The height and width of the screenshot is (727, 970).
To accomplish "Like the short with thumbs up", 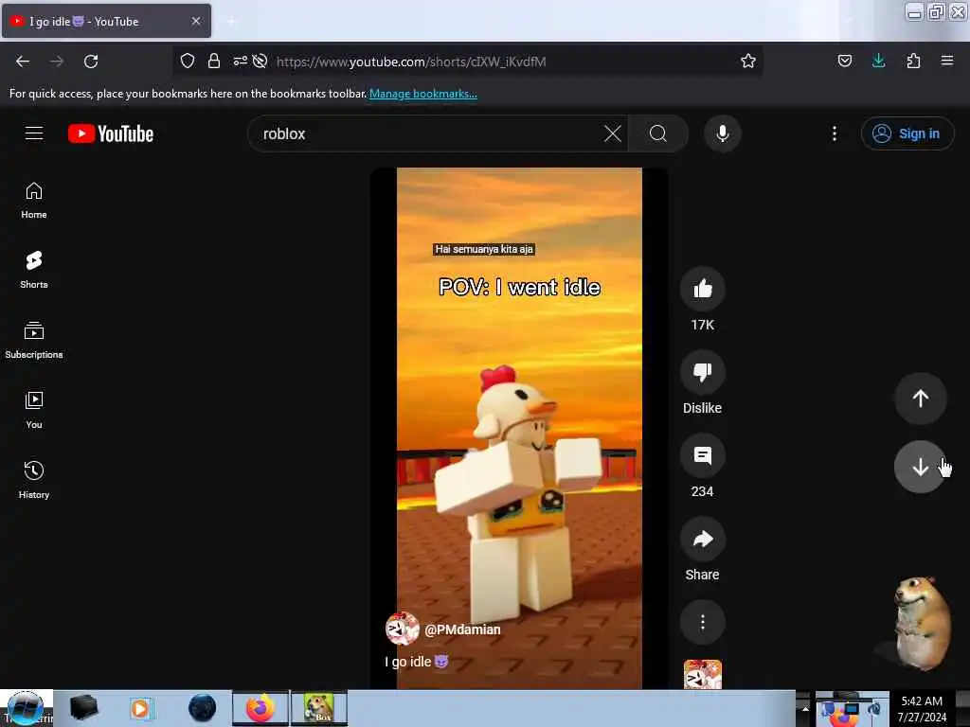I will tap(702, 289).
